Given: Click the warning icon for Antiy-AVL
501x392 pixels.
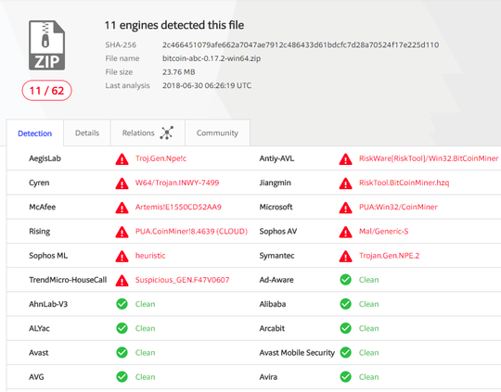Looking at the screenshot, I should click(x=346, y=159).
